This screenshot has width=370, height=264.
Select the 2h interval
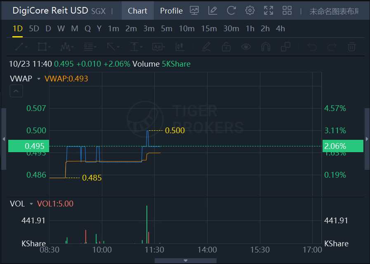point(265,29)
